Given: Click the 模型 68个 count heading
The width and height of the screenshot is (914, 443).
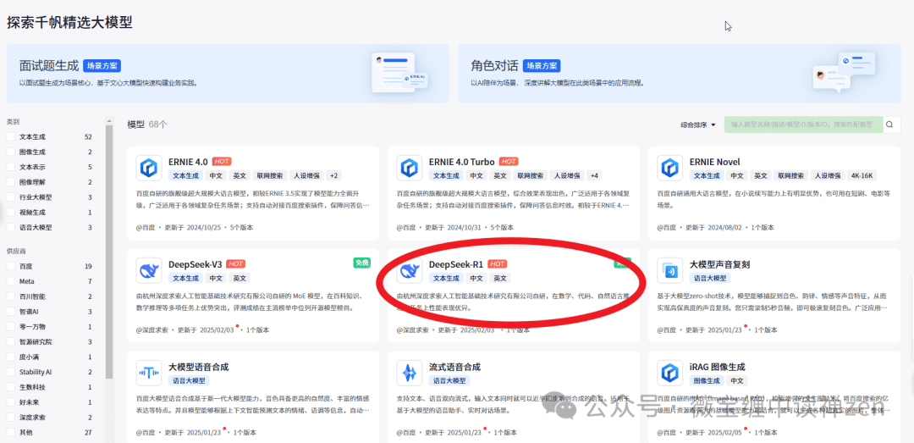Looking at the screenshot, I should 147,125.
